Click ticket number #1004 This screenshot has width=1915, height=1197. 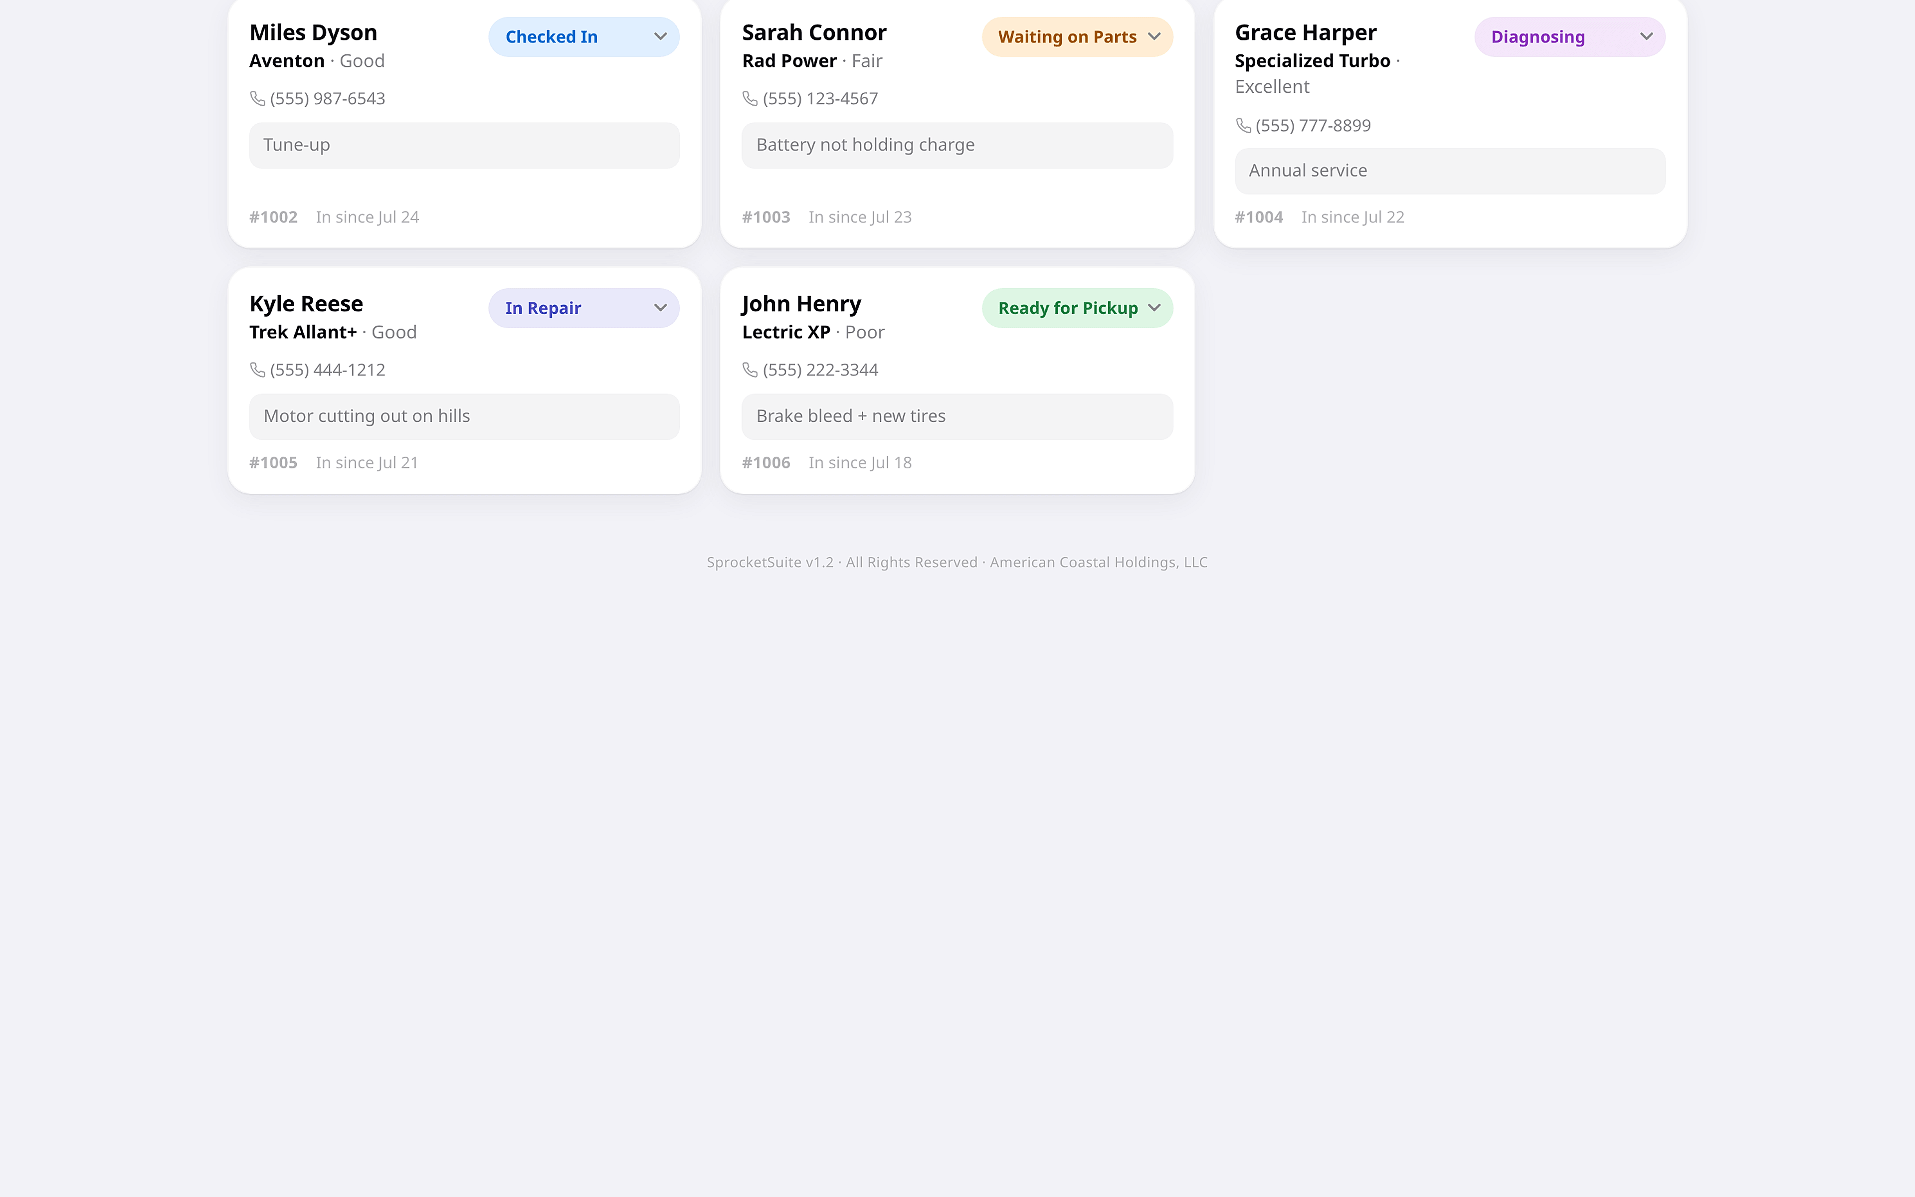tap(1259, 217)
